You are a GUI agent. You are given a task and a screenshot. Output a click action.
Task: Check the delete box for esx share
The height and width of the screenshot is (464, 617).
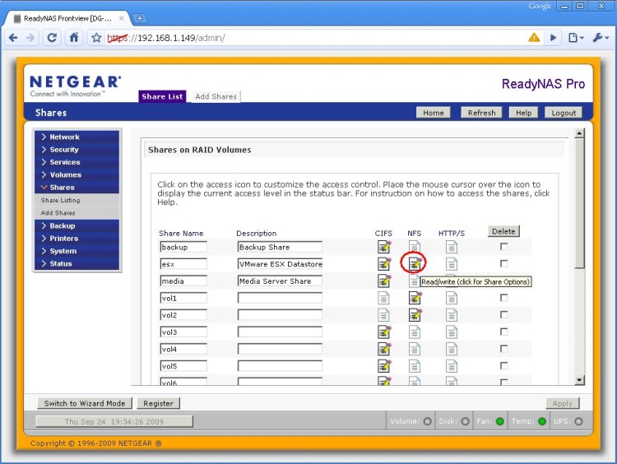click(x=503, y=263)
